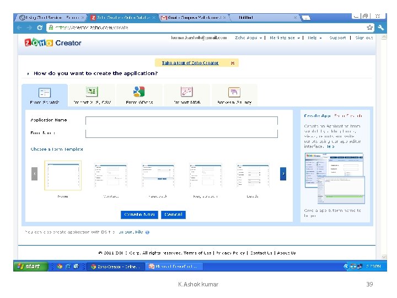Image resolution: width=397 pixels, height=298 pixels.
Task: Open the Browse Gallery icon
Action: 234,92
